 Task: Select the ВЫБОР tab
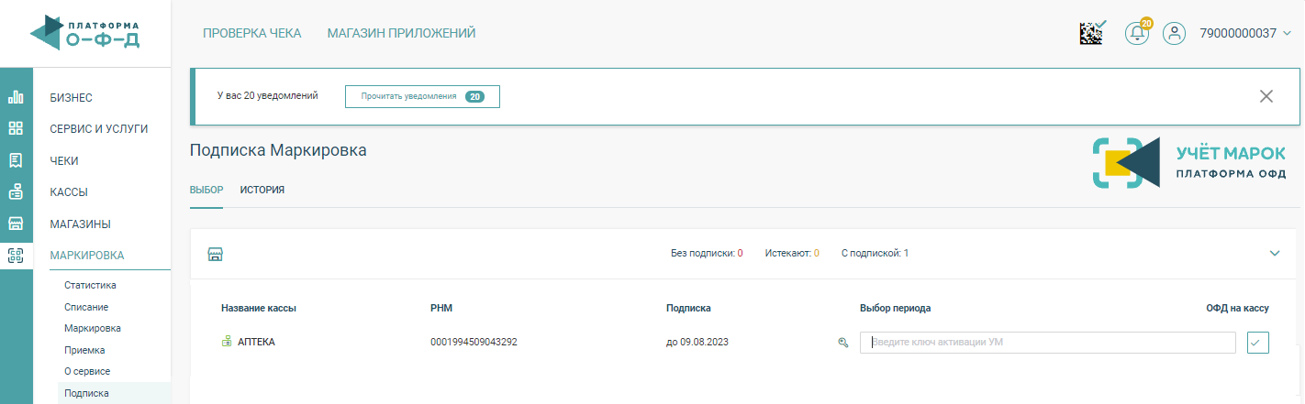tap(206, 190)
